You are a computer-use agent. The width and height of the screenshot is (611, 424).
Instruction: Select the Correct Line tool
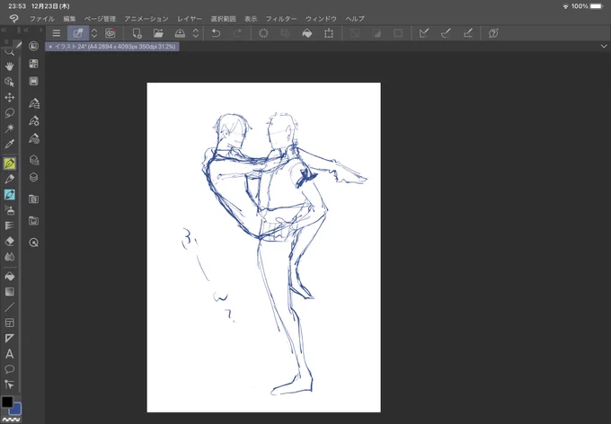tap(9, 384)
